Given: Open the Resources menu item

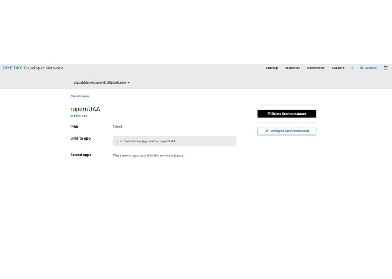Looking at the screenshot, I should click(x=292, y=68).
